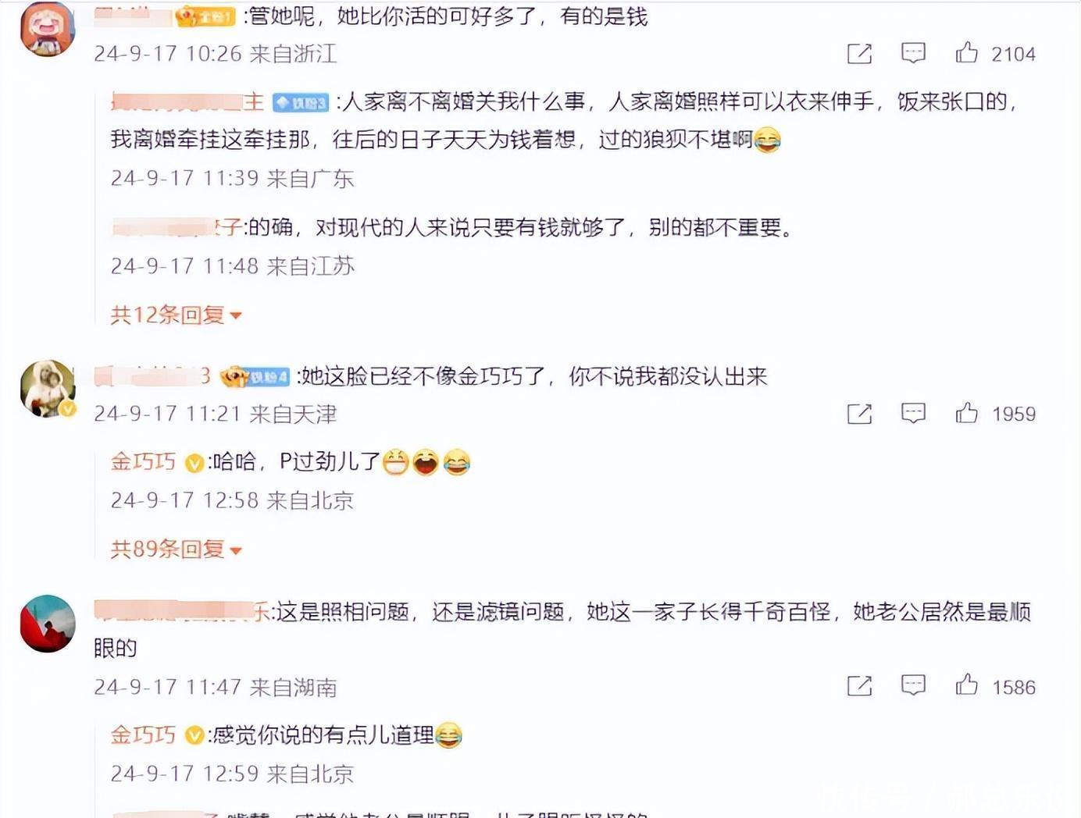Share the Tianjin comment with 1959 likes
The image size is (1081, 818).
point(859,414)
